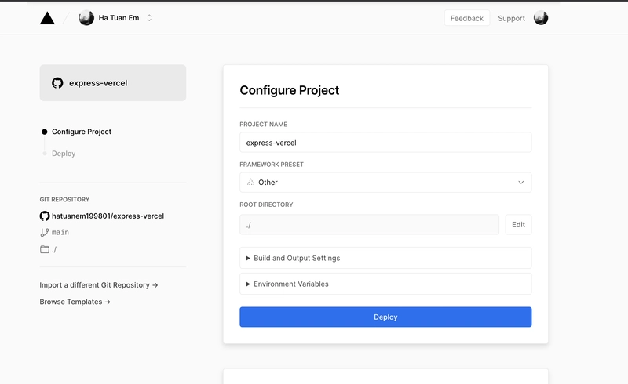Image resolution: width=628 pixels, height=384 pixels.
Task: Click the PROJECT NAME label
Action: tap(263, 125)
